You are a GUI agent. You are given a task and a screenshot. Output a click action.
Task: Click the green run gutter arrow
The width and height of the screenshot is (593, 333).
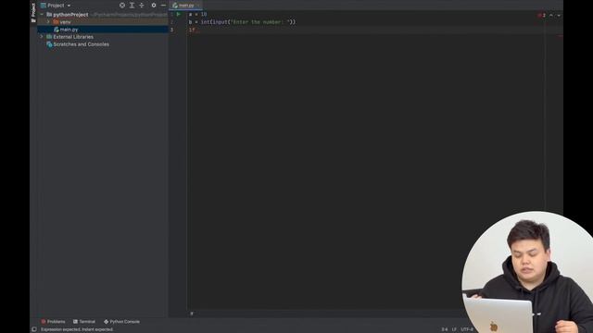tap(178, 15)
